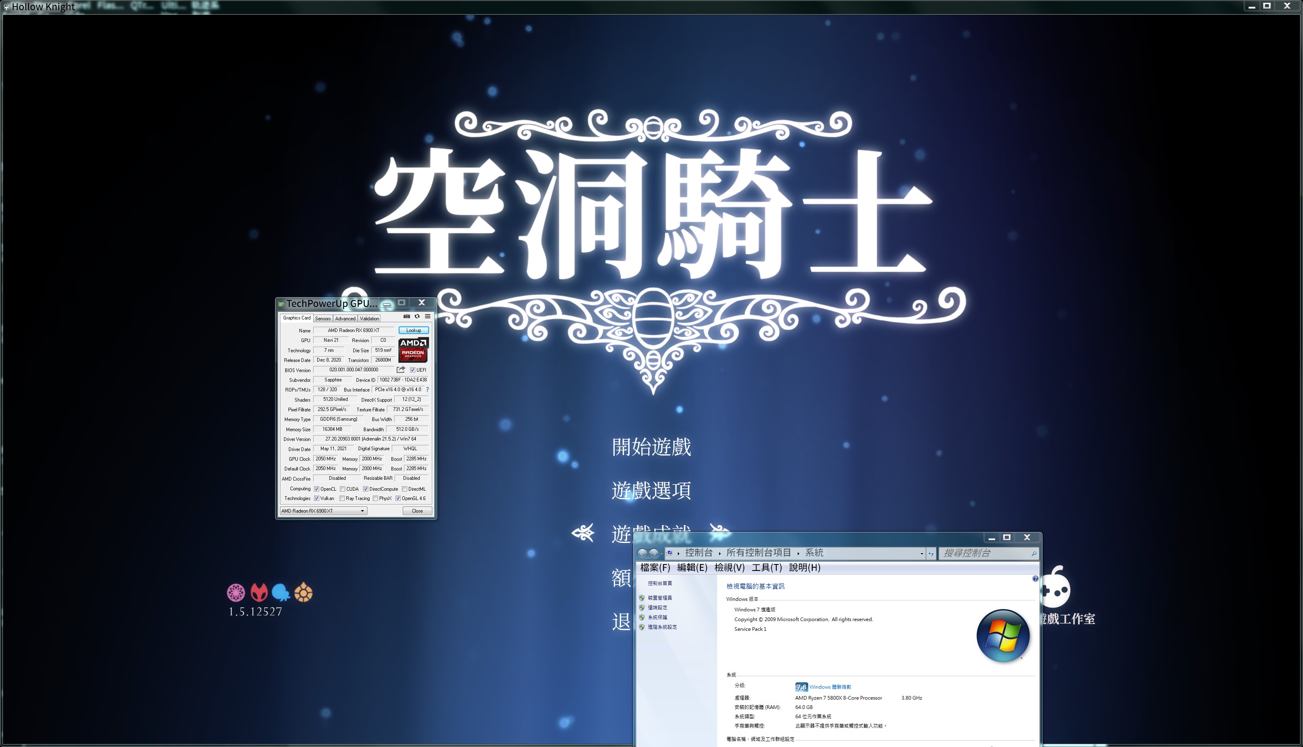This screenshot has height=747, width=1303.
Task: Open the AMD Radeon RX 6900 XT dropdown
Action: (323, 511)
